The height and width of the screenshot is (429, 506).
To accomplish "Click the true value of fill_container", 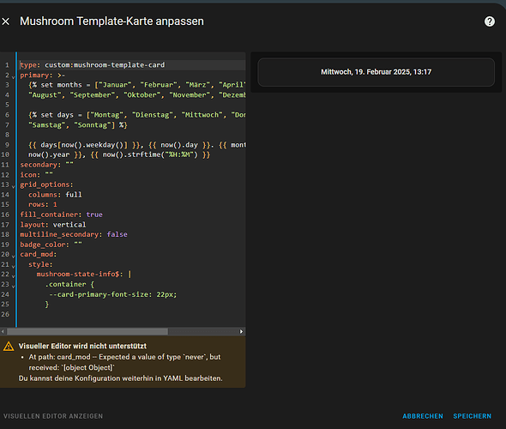I will click(94, 214).
